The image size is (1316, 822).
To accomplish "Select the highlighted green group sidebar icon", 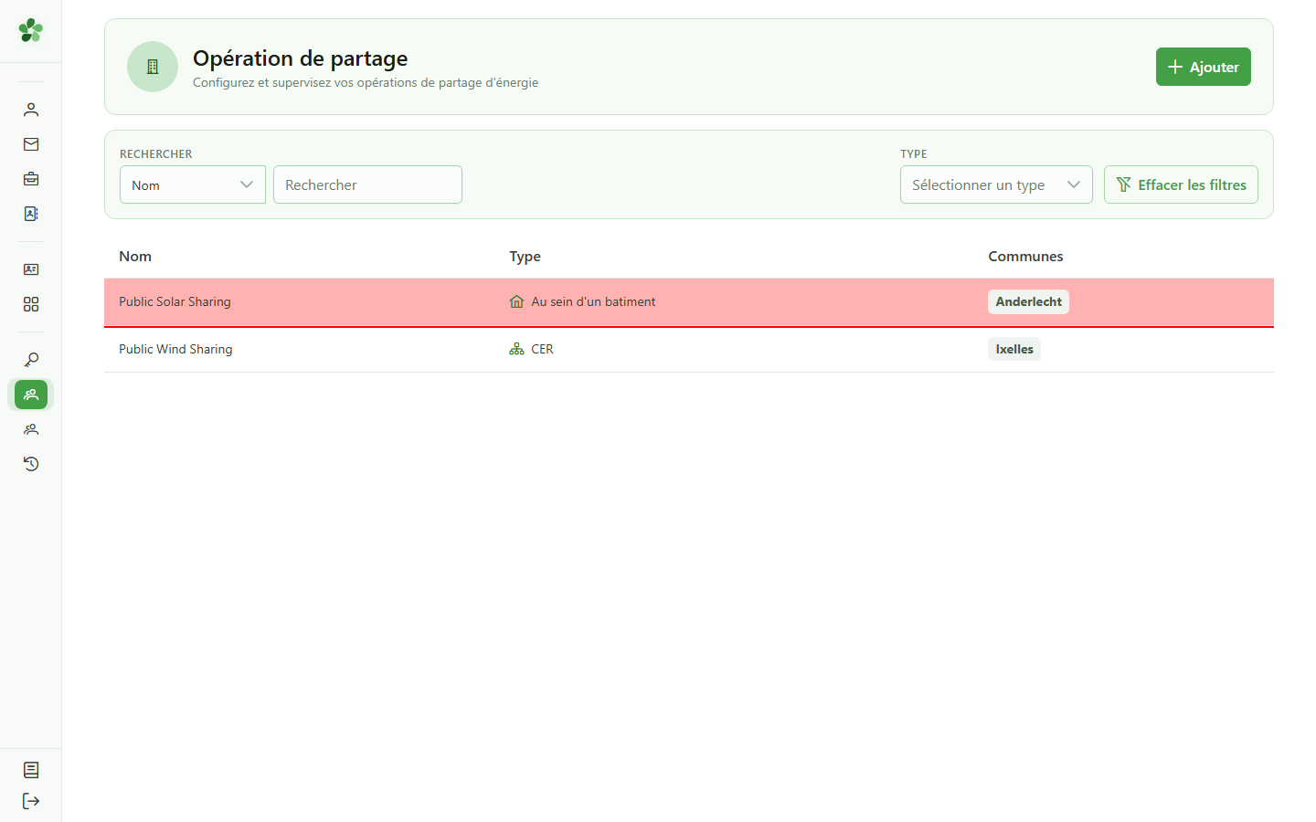I will (31, 395).
